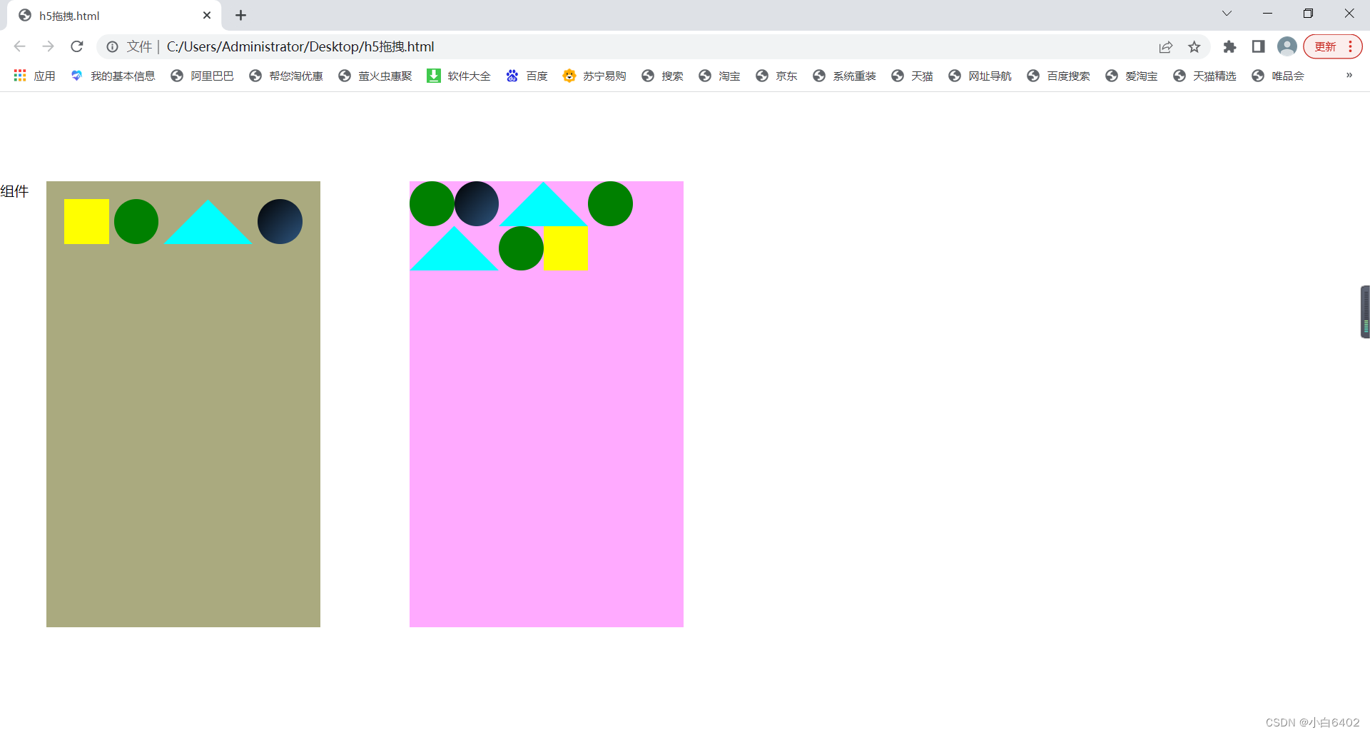Click top-row cyan triangle in pink panel

pyautogui.click(x=543, y=209)
